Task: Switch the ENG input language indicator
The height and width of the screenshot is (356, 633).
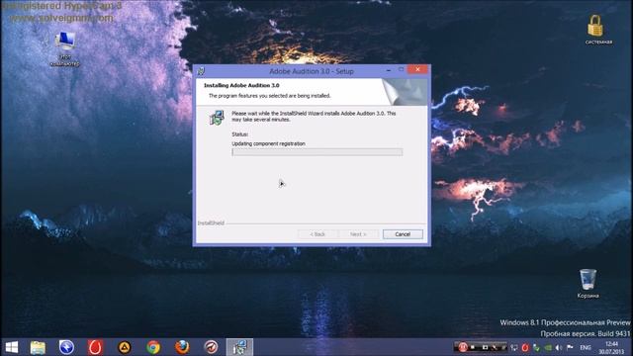Action: pyautogui.click(x=586, y=347)
